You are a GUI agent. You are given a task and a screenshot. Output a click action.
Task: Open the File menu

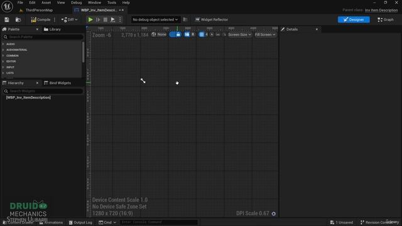[x=20, y=3]
